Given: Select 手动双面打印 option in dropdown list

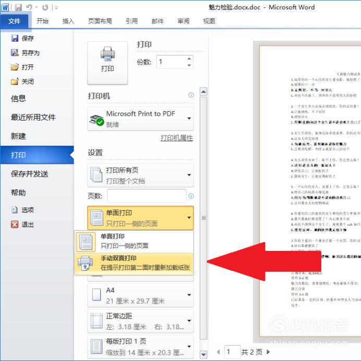Looking at the screenshot, I should pyautogui.click(x=134, y=264).
